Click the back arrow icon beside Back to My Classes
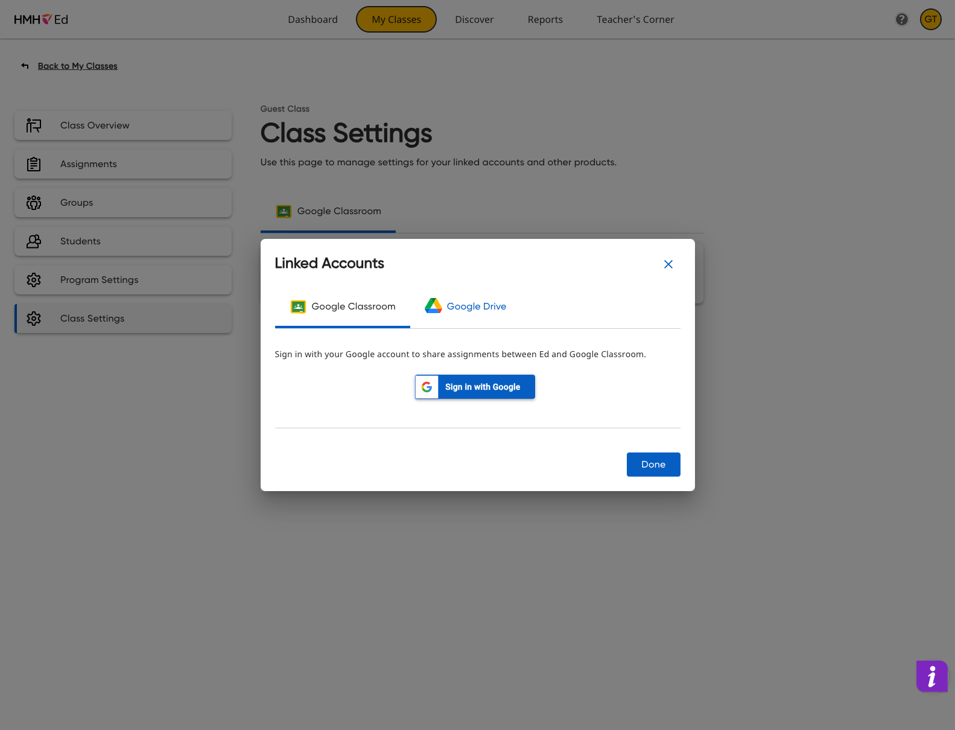Screen dimensions: 955x730 click(x=25, y=66)
